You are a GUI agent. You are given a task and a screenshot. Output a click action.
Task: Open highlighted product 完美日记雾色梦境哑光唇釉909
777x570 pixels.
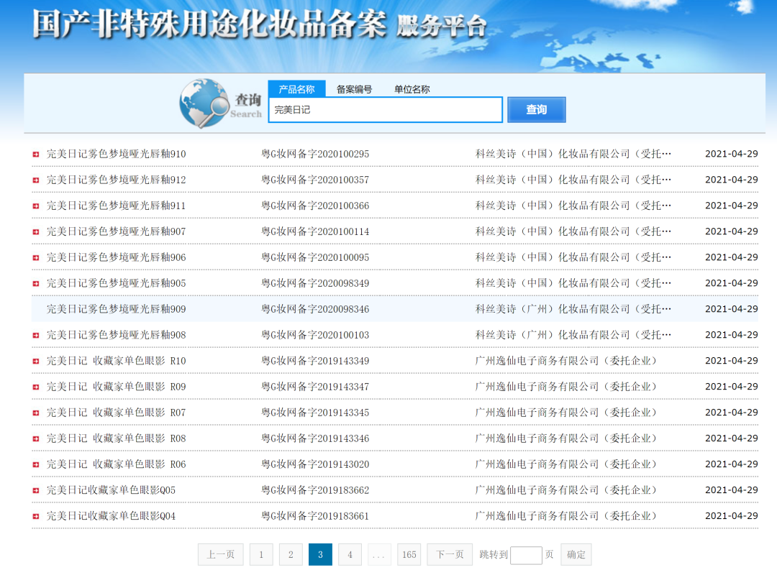(117, 309)
